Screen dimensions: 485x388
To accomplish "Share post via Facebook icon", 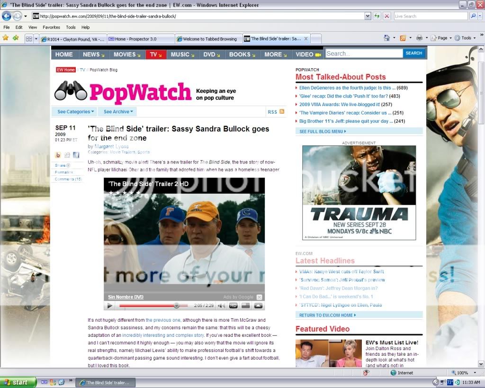I will pos(76,155).
